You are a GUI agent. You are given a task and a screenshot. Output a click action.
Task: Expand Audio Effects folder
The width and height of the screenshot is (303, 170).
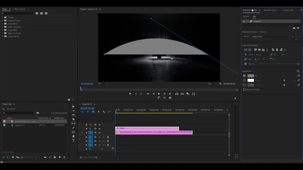click(2, 24)
